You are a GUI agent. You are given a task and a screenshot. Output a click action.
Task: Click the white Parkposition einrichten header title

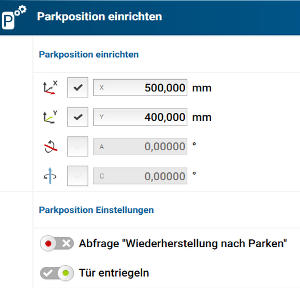tap(100, 17)
